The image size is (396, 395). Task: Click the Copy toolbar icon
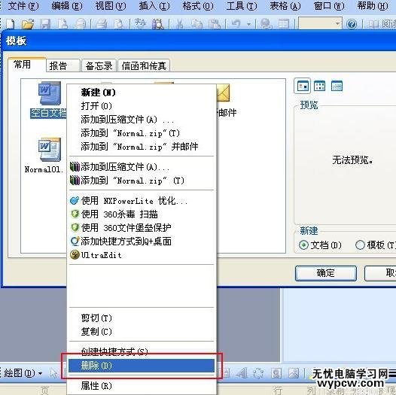(x=197, y=25)
